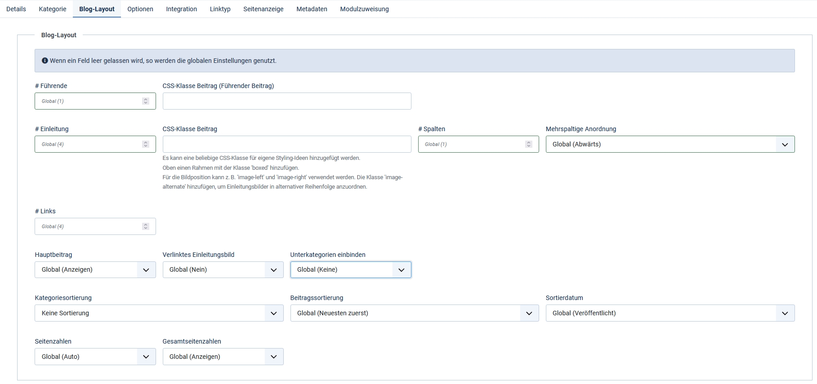Image resolution: width=817 pixels, height=384 pixels.
Task: Open the Metadaten tab
Action: point(312,9)
